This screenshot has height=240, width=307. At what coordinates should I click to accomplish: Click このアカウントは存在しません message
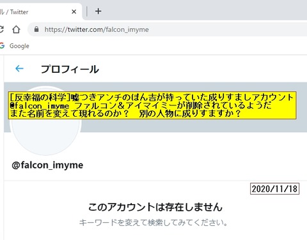coord(155,207)
